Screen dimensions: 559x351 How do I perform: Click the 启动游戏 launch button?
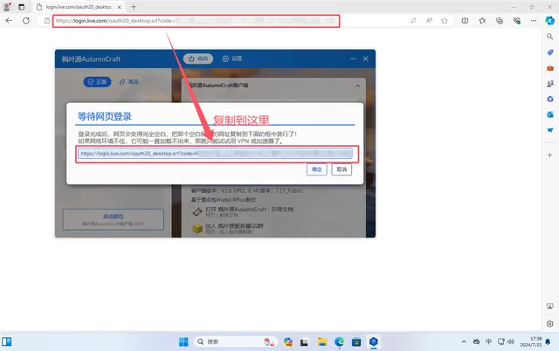tap(114, 219)
